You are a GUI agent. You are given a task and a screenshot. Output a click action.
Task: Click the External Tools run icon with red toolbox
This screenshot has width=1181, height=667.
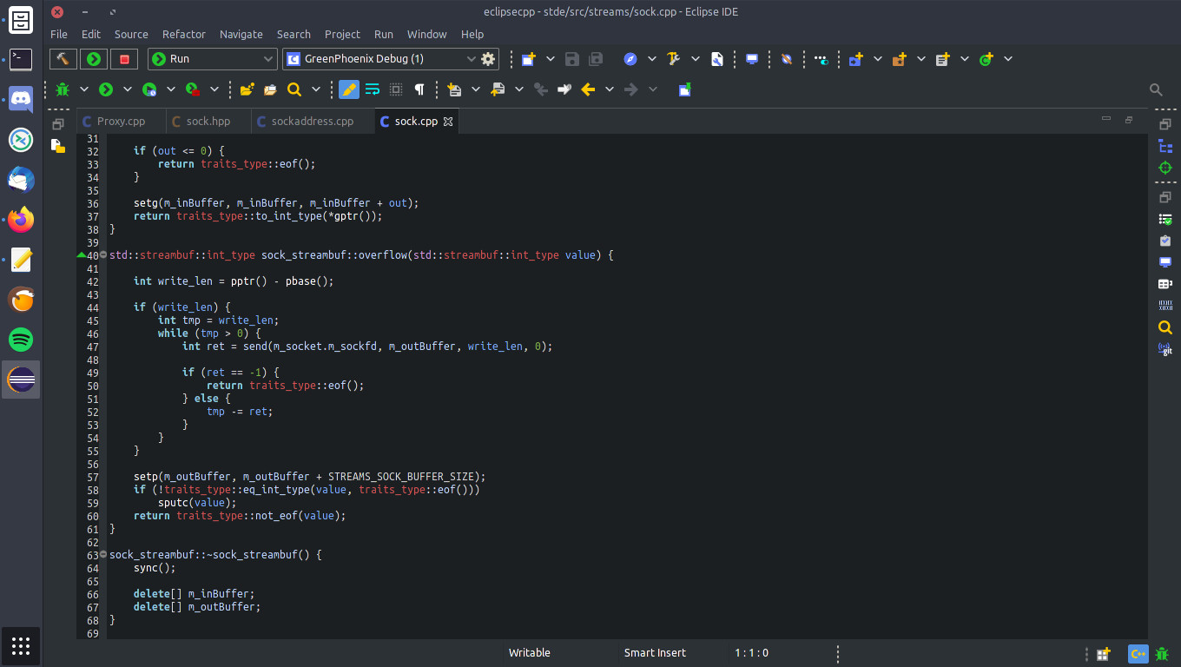(x=193, y=89)
